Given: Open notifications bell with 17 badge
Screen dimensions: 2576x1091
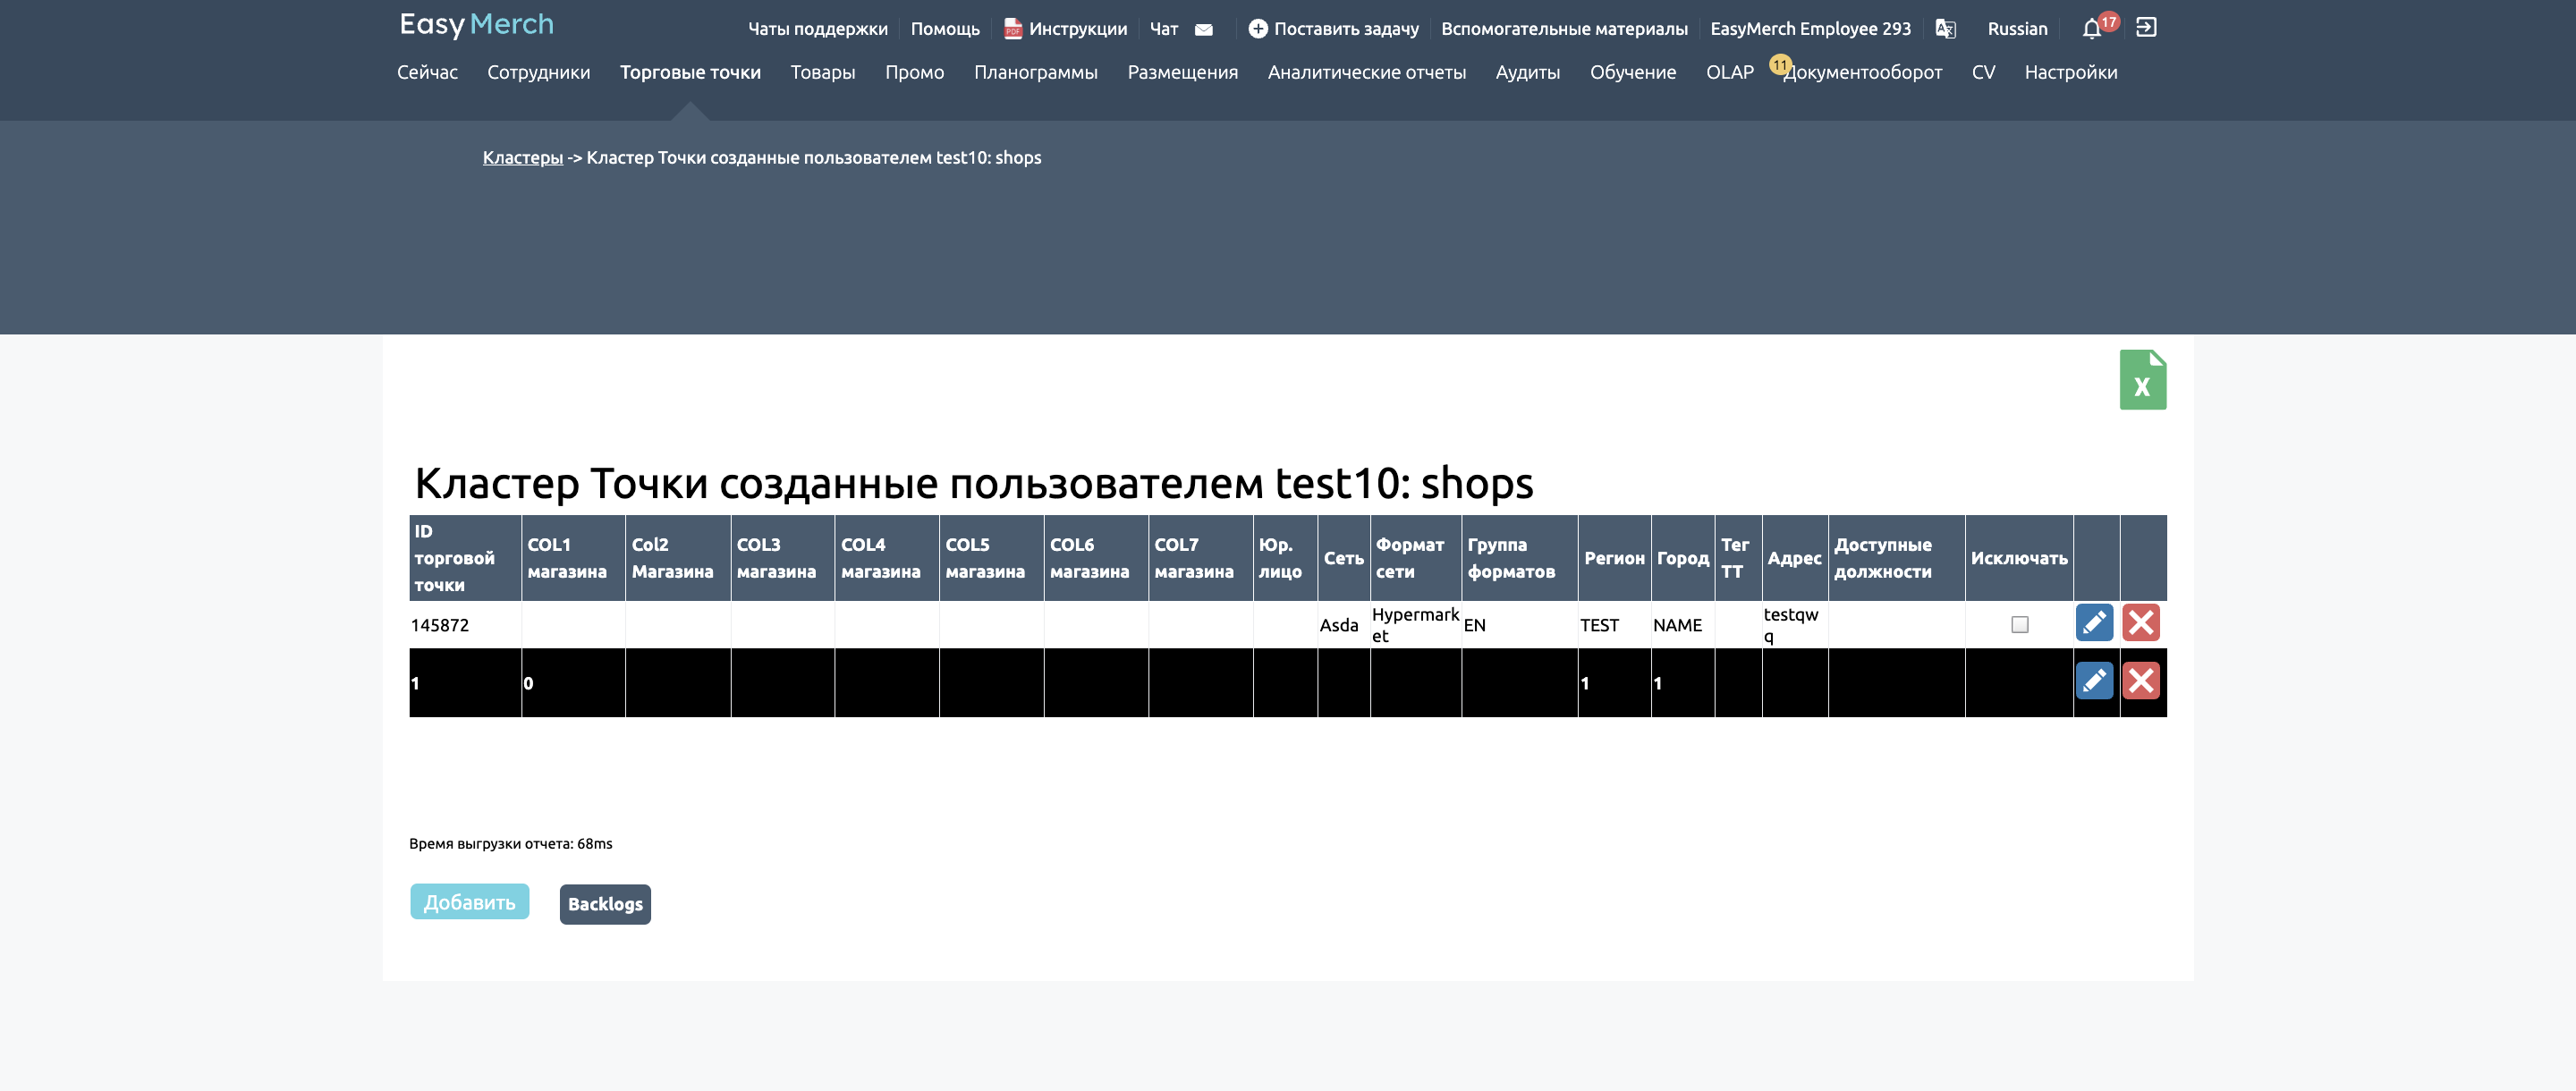Looking at the screenshot, I should [x=2091, y=29].
